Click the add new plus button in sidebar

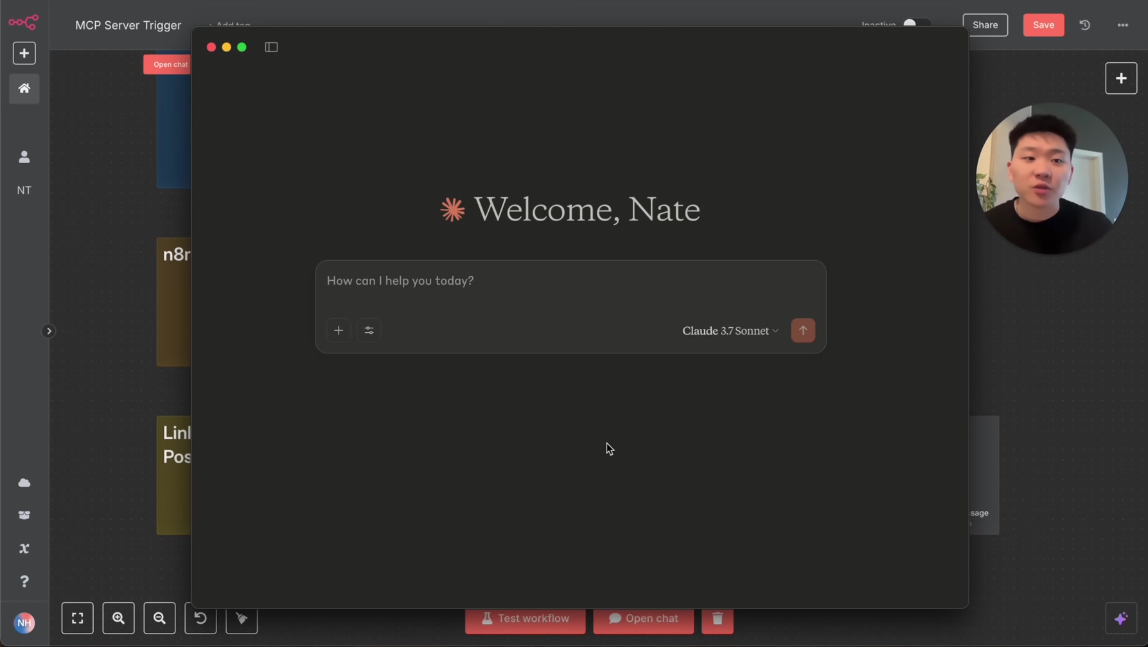tap(24, 53)
